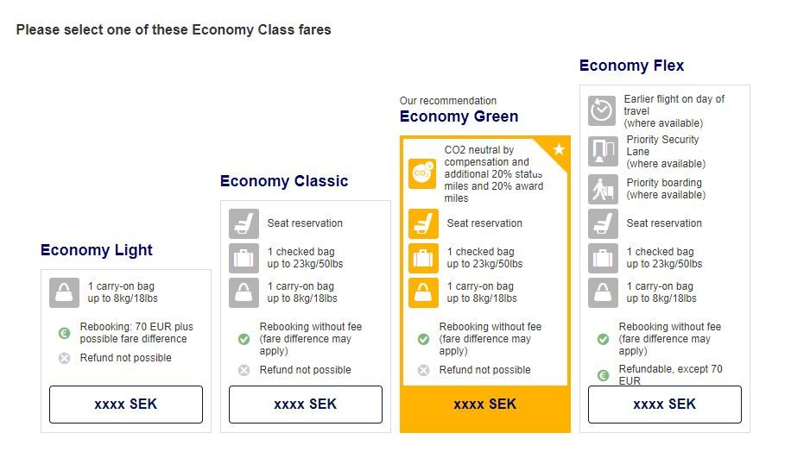Select Economy Classic fare price button
The height and width of the screenshot is (458, 791).
306,405
